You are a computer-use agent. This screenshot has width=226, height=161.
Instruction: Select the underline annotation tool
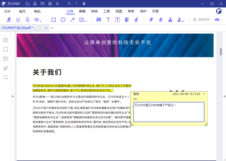[x=18, y=20]
